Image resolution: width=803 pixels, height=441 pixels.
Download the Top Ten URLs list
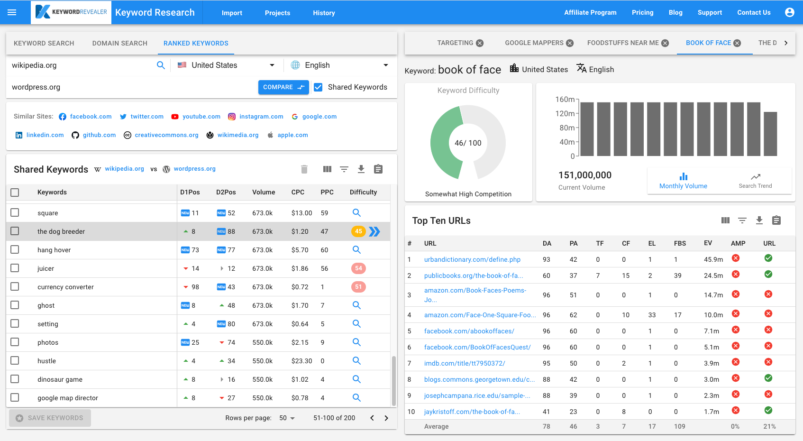point(759,220)
